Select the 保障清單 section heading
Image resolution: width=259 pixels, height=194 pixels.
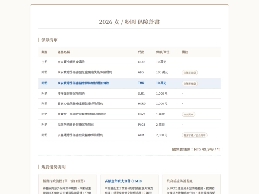[49, 40]
